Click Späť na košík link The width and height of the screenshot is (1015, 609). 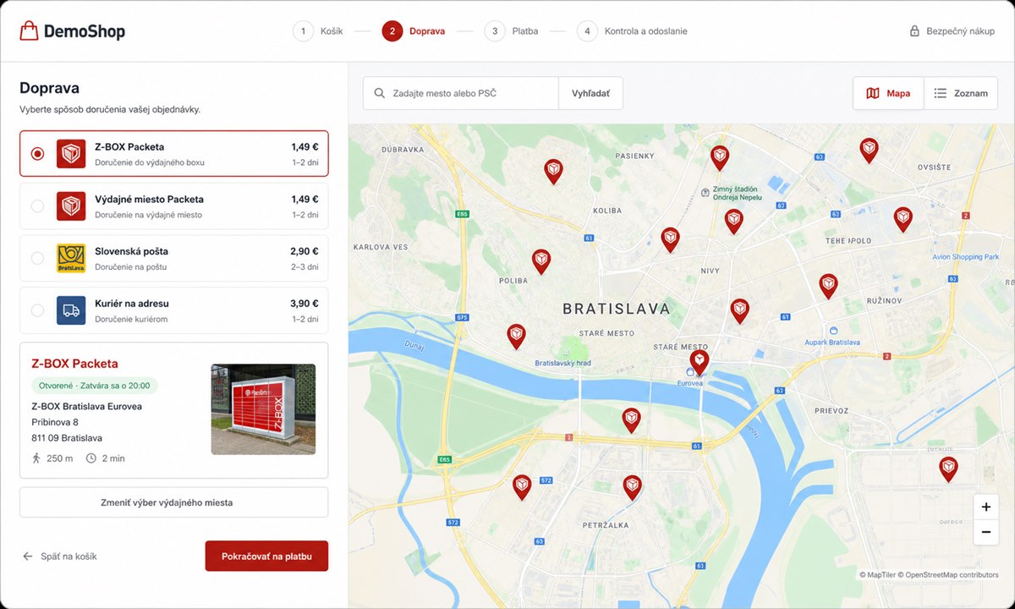pyautogui.click(x=59, y=557)
